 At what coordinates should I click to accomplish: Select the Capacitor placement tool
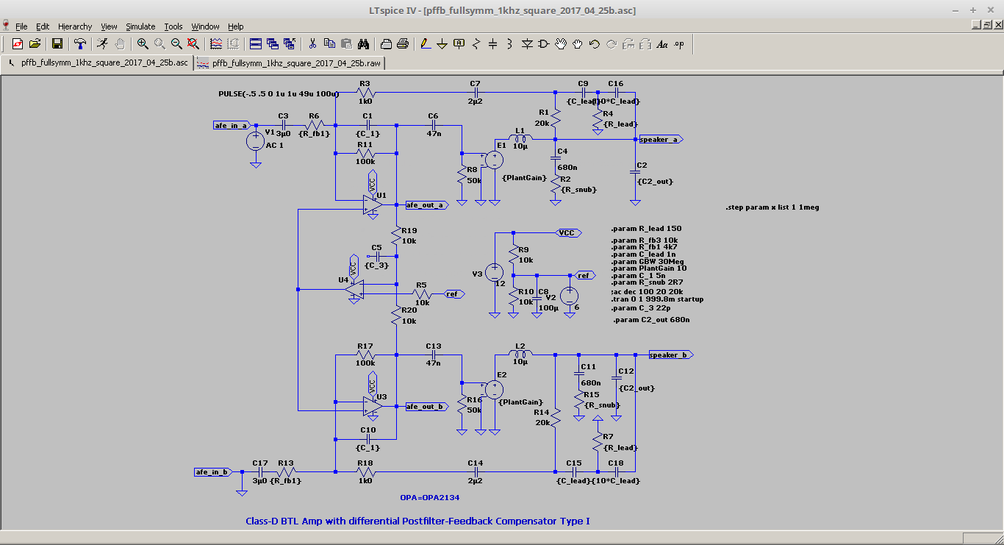[x=492, y=44]
